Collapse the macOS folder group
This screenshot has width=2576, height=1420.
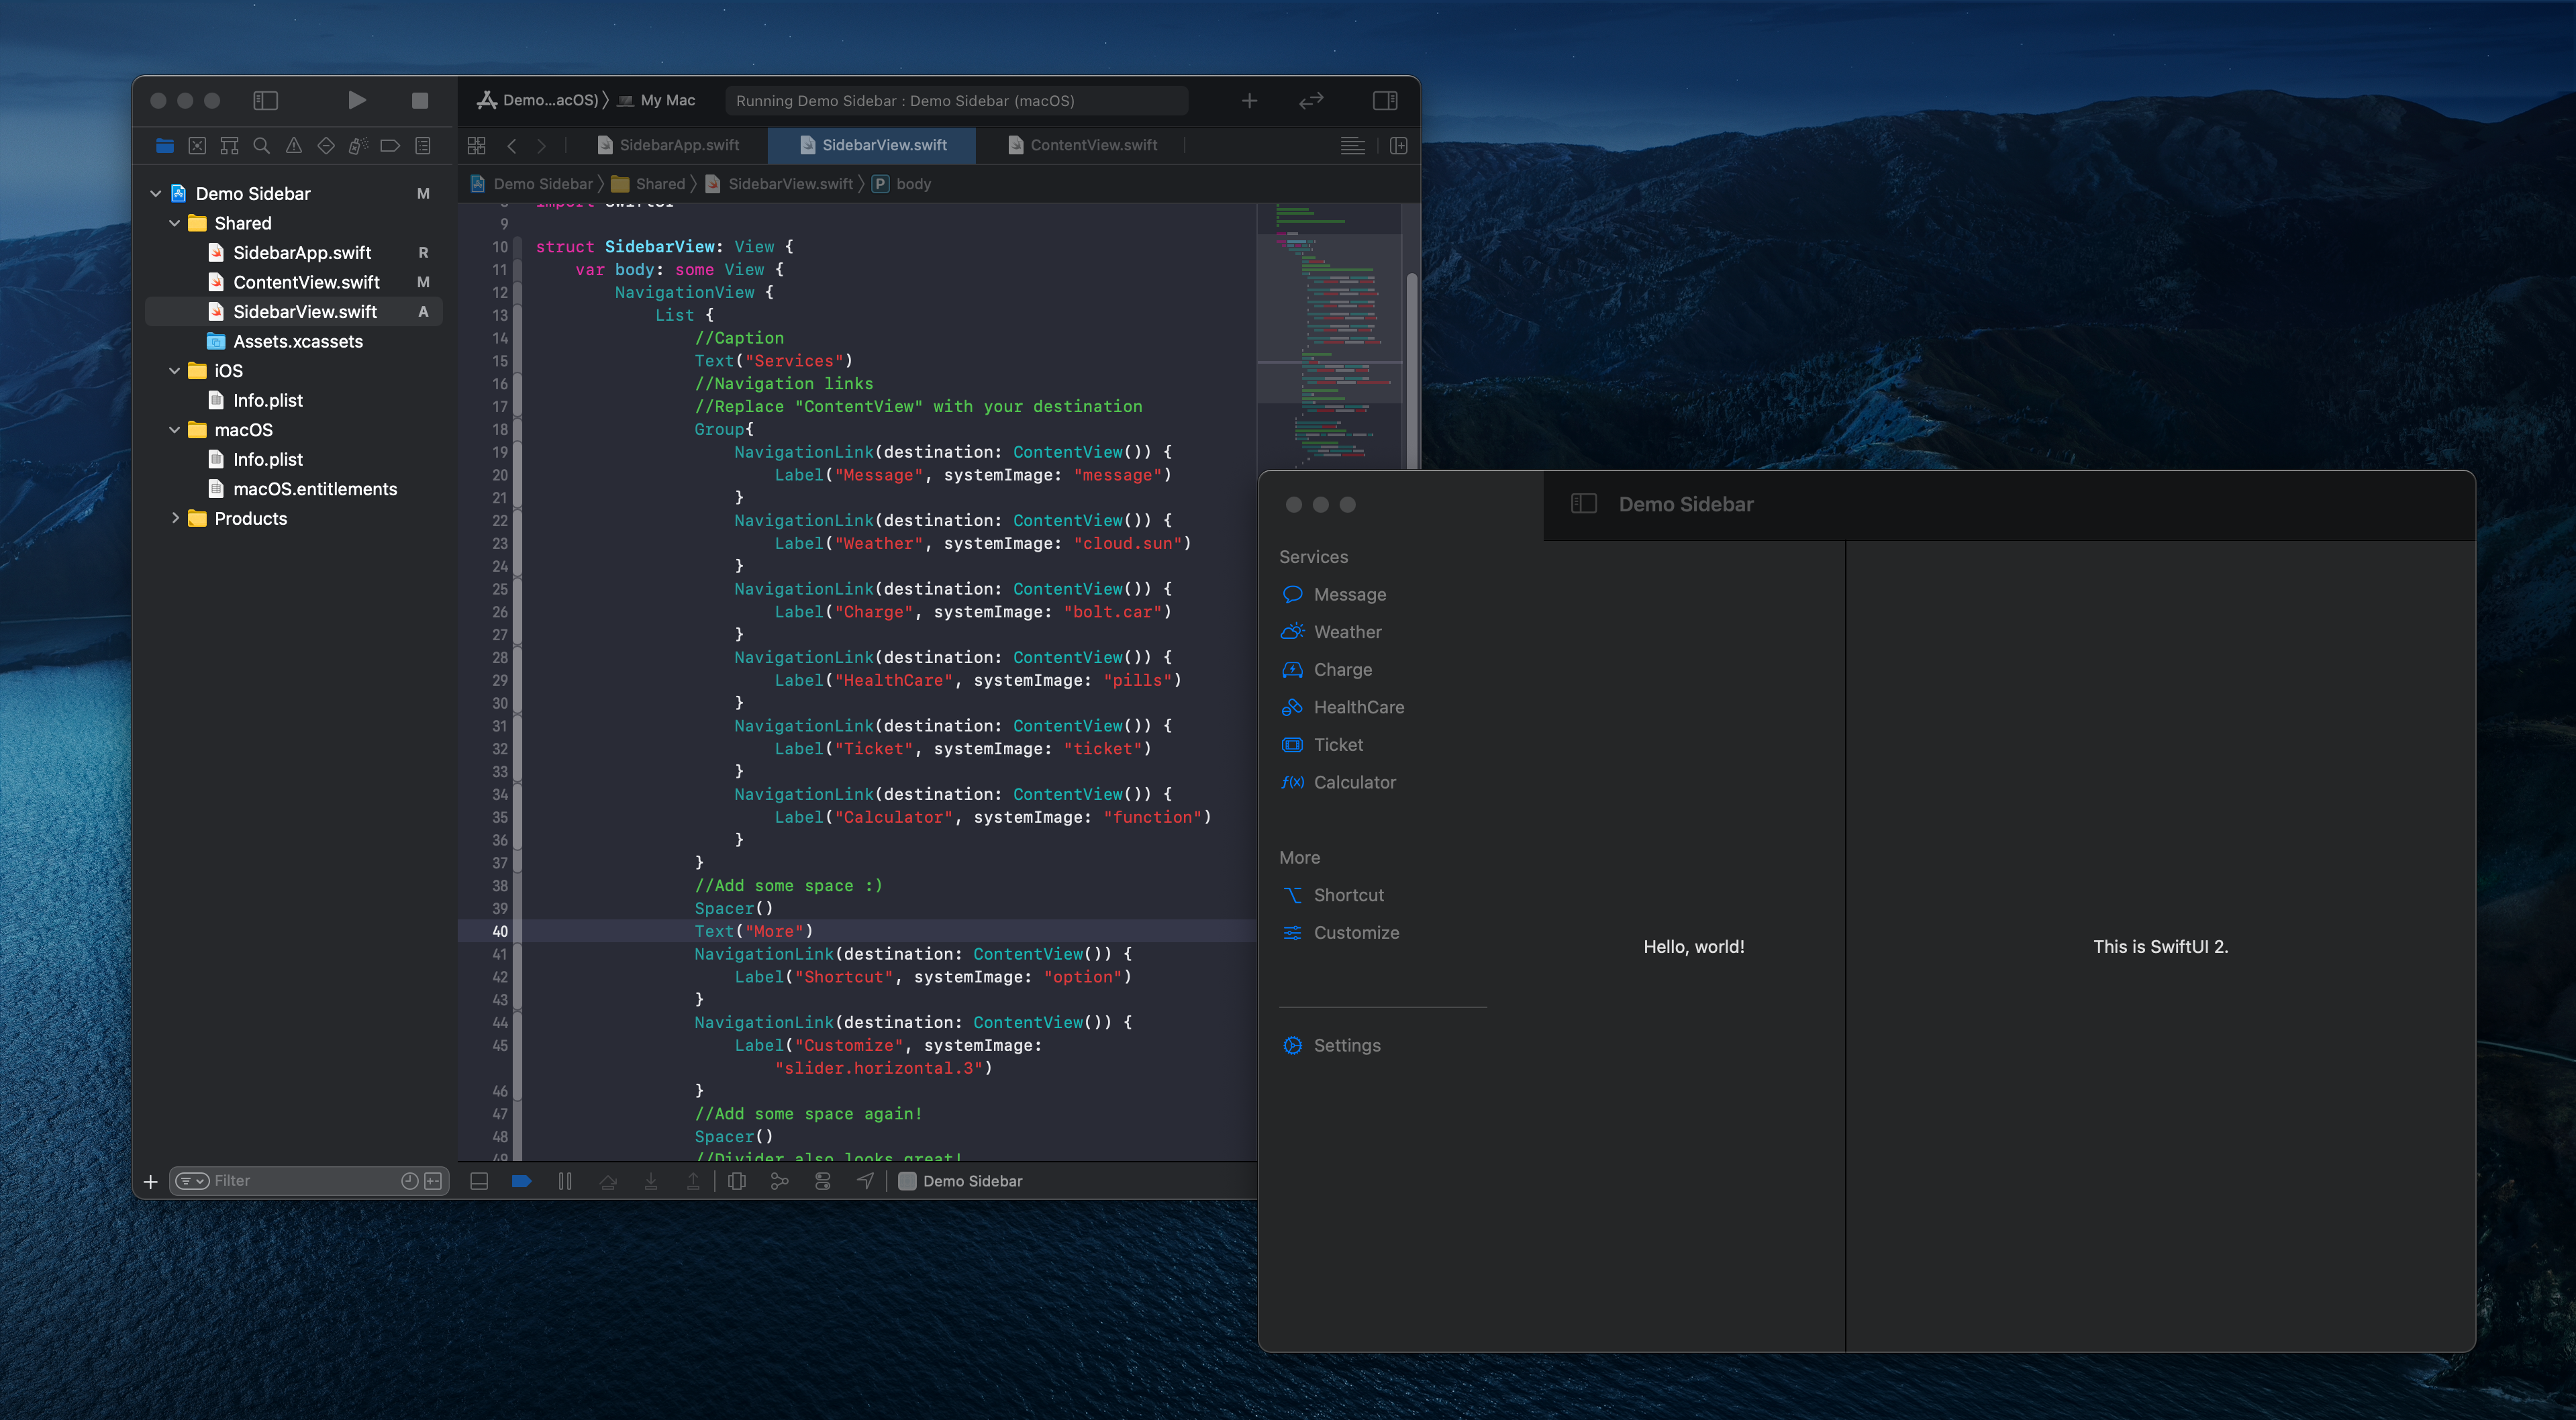coord(175,430)
